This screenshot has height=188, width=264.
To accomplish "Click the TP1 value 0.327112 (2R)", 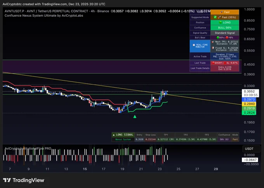I will coord(166,140).
